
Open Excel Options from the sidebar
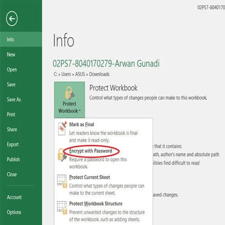(x=21, y=212)
